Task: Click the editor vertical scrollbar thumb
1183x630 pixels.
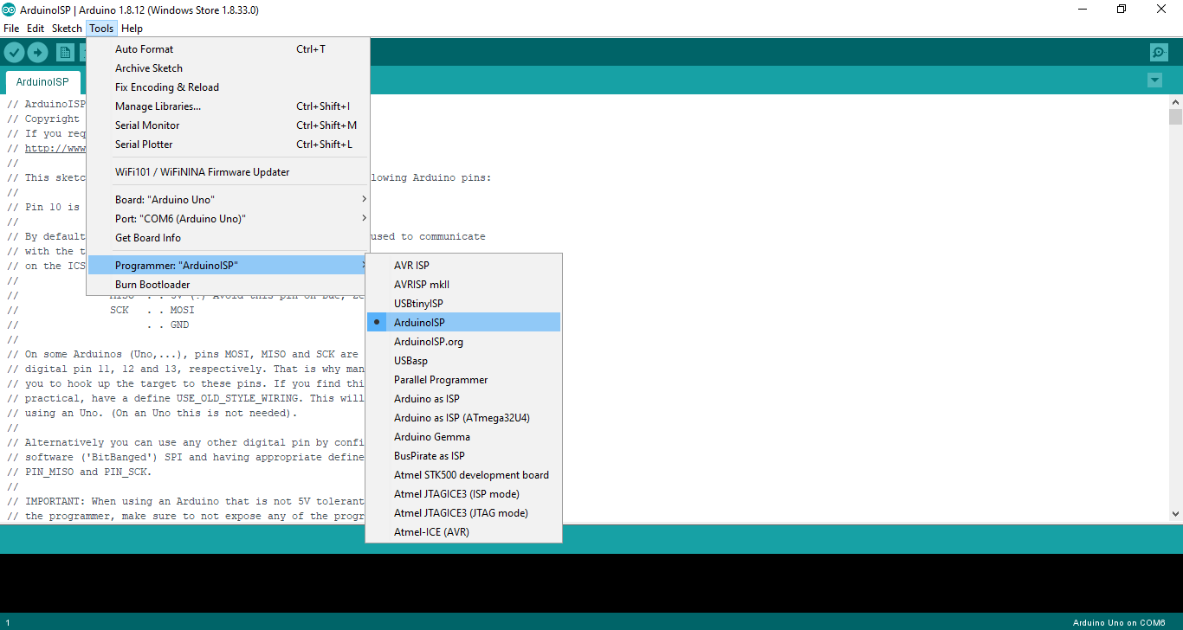Action: point(1175,118)
